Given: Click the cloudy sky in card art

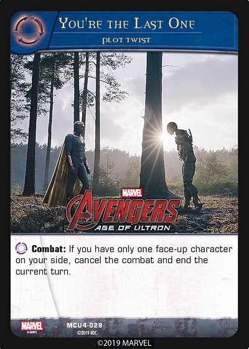Looking at the screenshot, I should pyautogui.click(x=200, y=93).
